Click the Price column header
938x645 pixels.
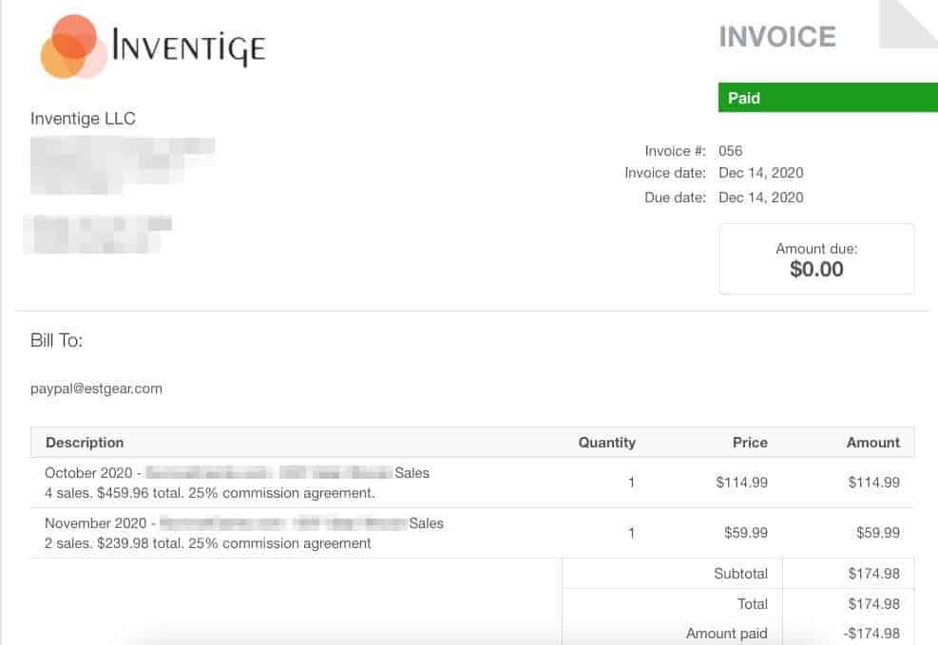point(750,443)
